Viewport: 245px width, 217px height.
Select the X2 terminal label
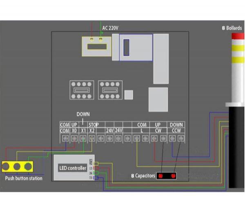(92, 130)
